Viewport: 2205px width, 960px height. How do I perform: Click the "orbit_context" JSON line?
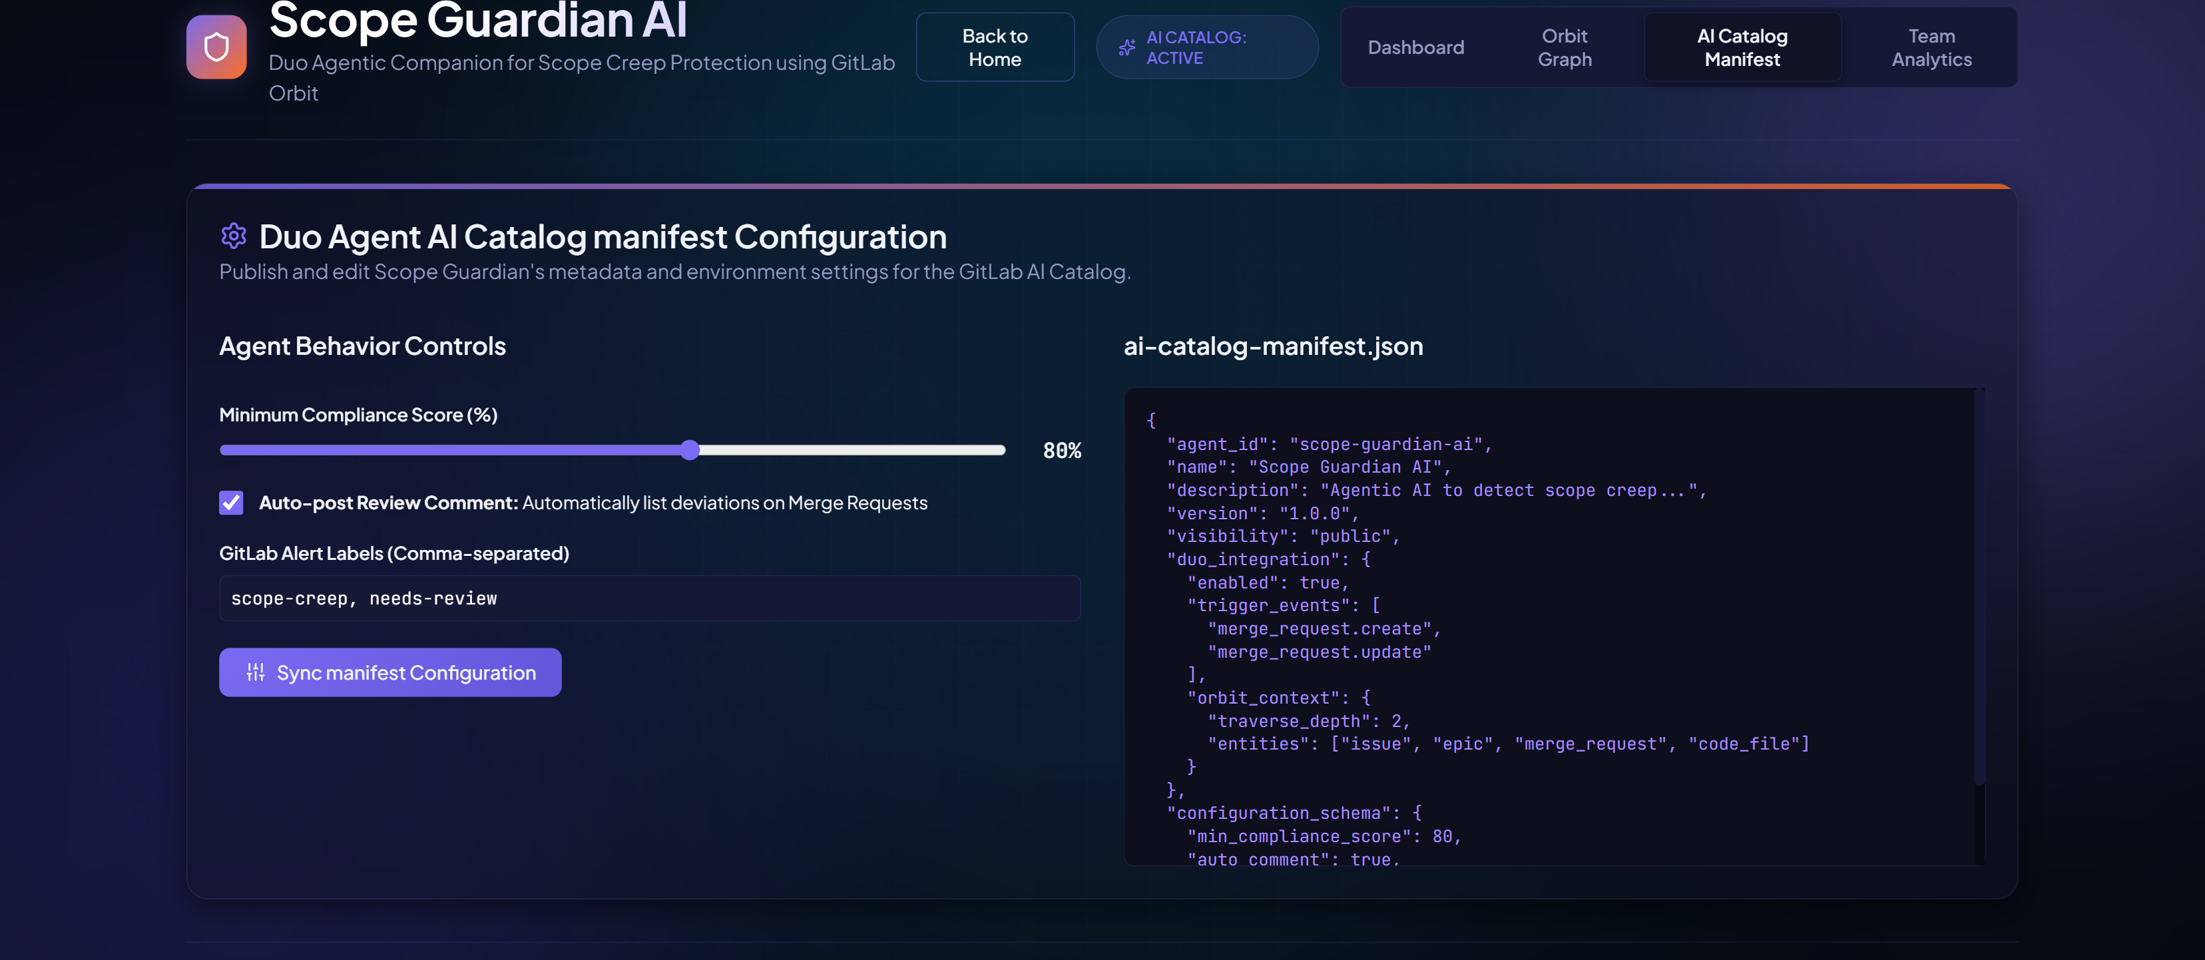pos(1278,697)
